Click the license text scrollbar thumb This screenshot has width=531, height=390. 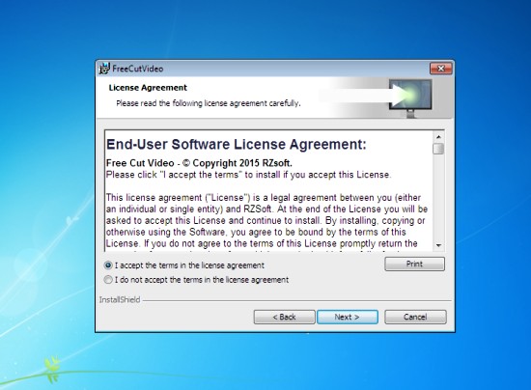pyautogui.click(x=438, y=149)
